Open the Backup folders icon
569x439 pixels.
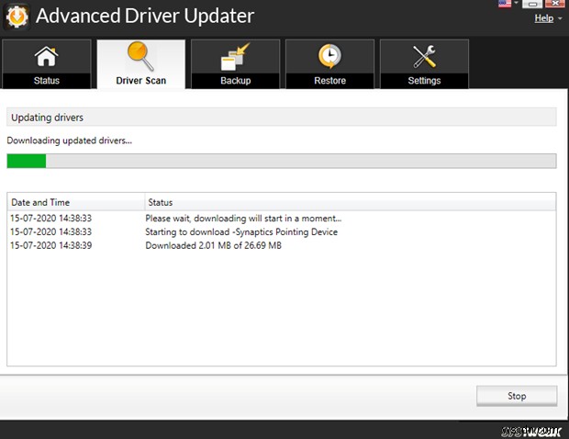[235, 56]
